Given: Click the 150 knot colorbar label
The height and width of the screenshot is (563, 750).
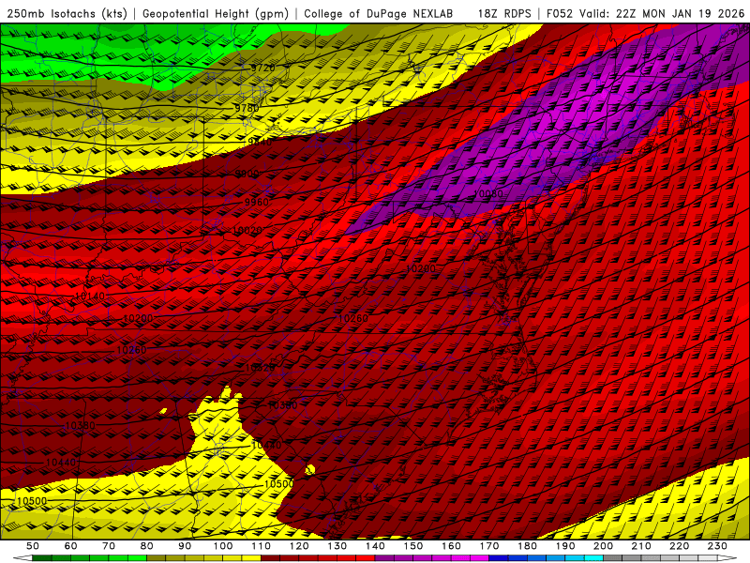Looking at the screenshot, I should click(x=413, y=546).
